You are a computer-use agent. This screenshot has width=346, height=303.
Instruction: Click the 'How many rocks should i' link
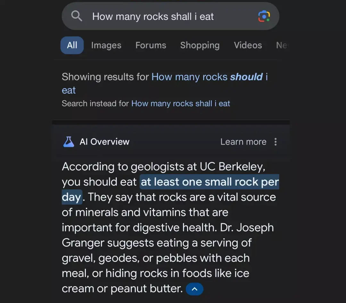pos(210,77)
